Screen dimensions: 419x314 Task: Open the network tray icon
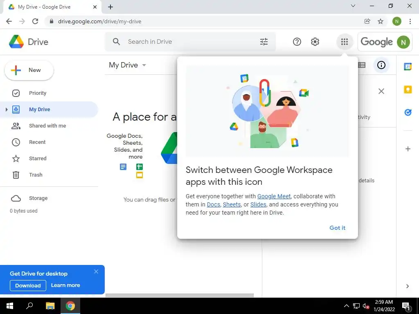[x=356, y=306]
